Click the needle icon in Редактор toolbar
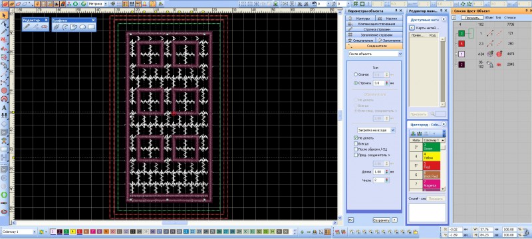 click(27, 27)
